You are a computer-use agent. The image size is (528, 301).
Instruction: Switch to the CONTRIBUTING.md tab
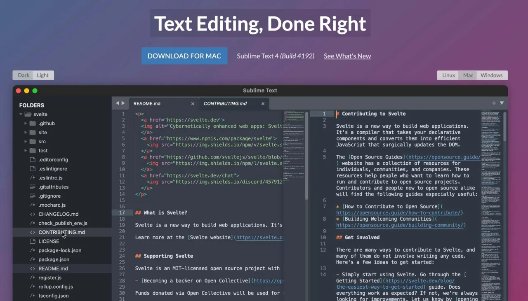[x=225, y=104]
